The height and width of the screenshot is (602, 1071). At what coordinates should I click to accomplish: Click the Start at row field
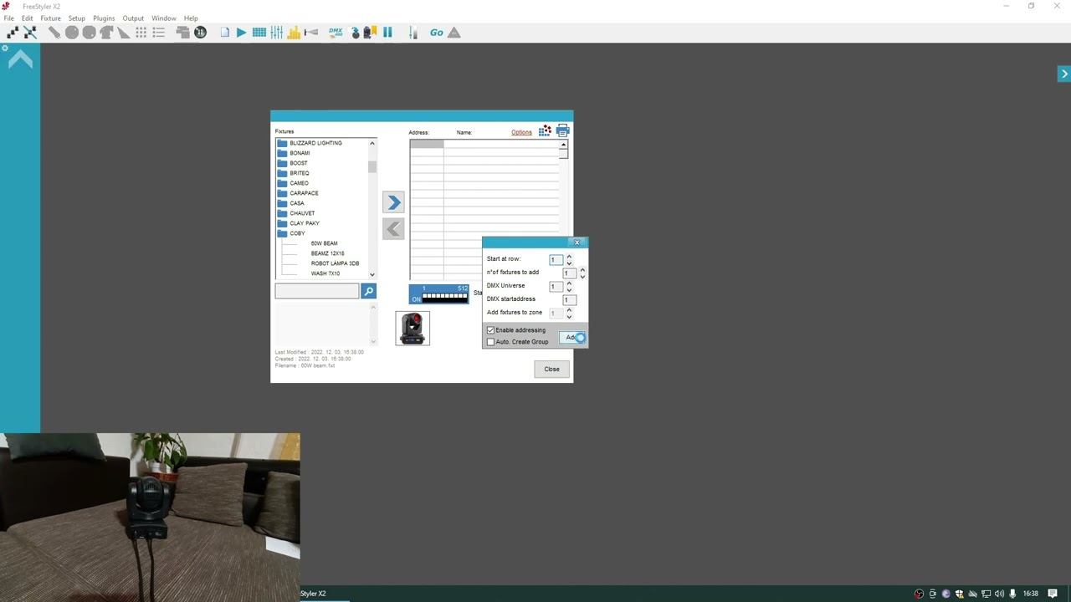[x=556, y=259]
